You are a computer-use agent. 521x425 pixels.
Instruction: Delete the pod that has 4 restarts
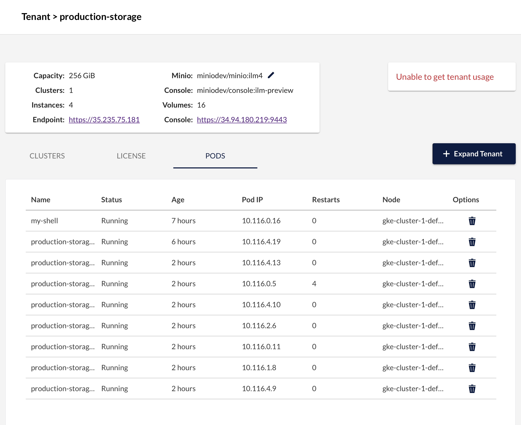472,284
